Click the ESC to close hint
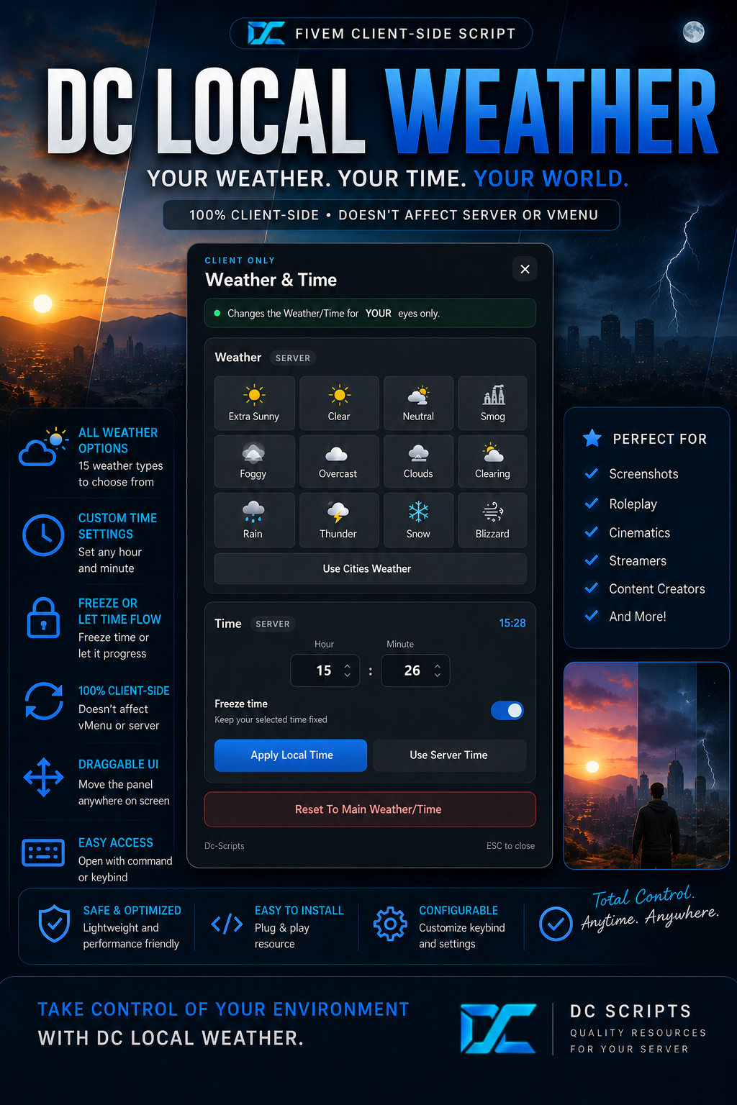Image resolution: width=737 pixels, height=1105 pixels. pos(510,846)
